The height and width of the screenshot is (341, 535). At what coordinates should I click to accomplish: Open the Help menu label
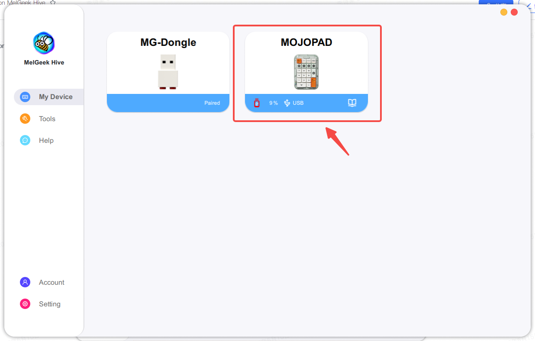(x=46, y=140)
